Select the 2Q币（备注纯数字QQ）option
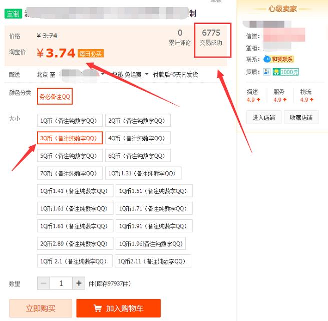Image resolution: width=328 pixels, height=321 pixels. point(138,120)
